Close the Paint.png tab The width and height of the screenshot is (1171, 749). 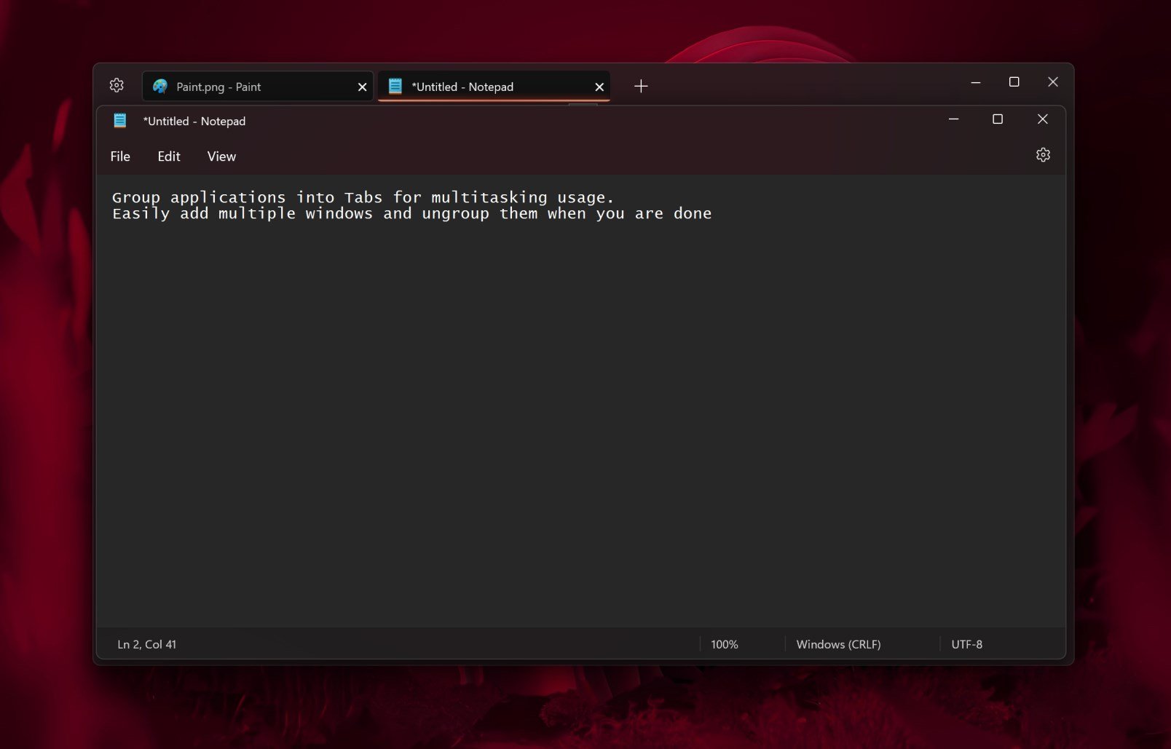tap(361, 86)
